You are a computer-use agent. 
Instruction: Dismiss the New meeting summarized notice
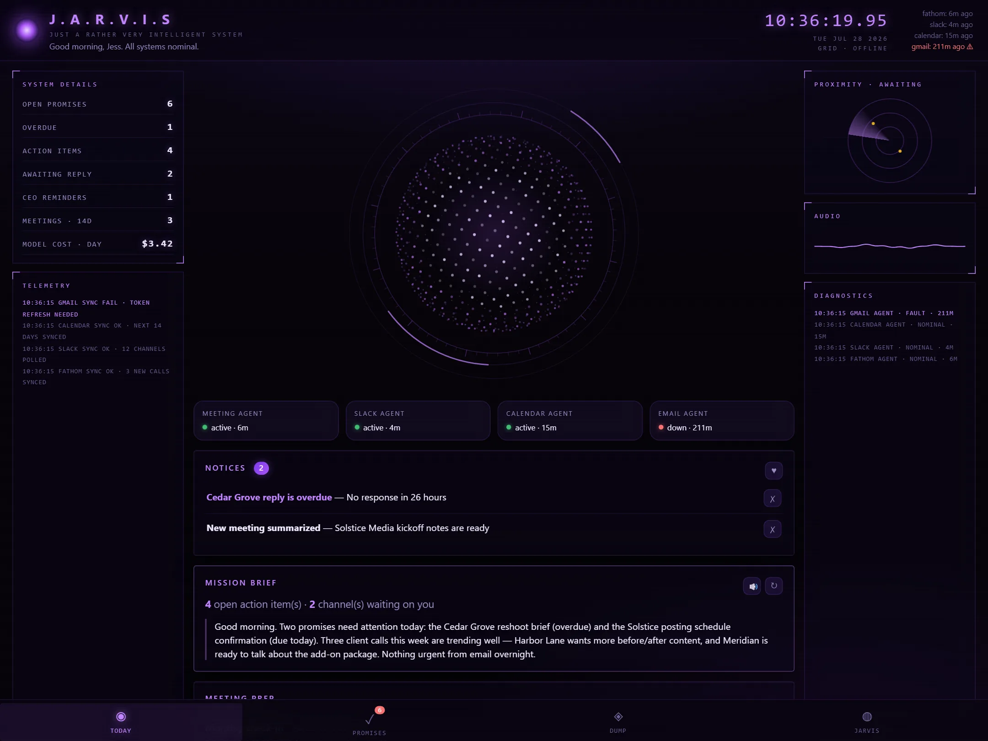point(773,529)
